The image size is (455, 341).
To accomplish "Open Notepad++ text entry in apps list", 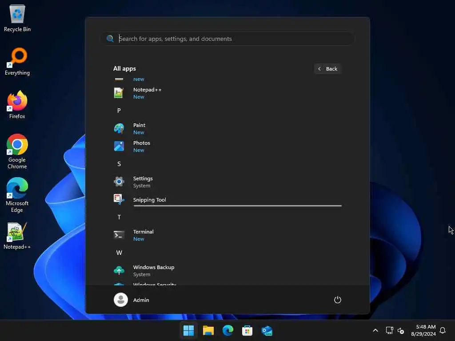I will point(147,90).
